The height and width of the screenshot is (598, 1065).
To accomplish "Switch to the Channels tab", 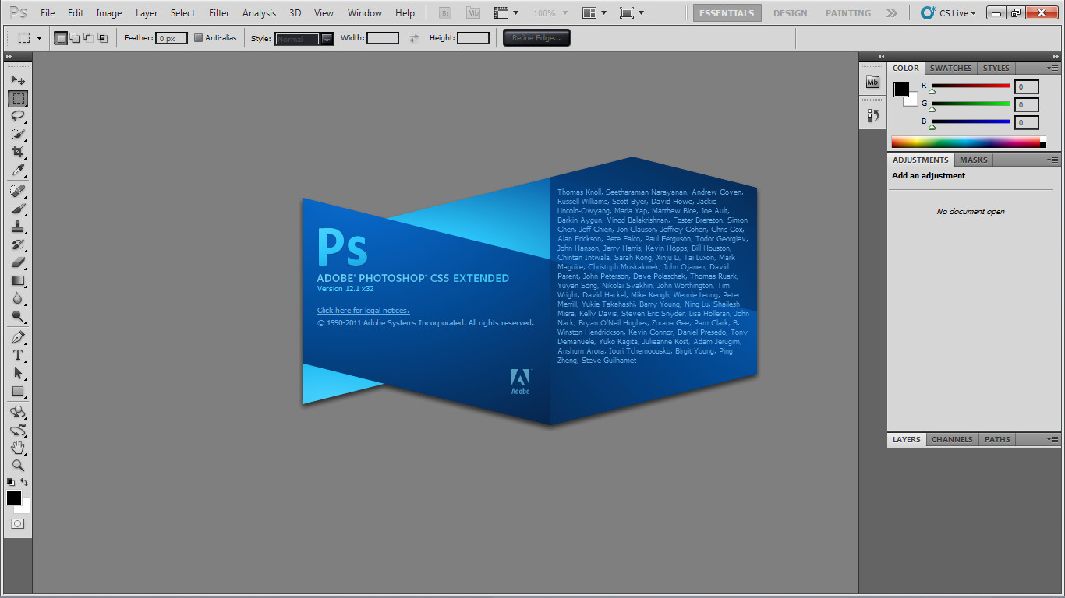I will [x=952, y=439].
